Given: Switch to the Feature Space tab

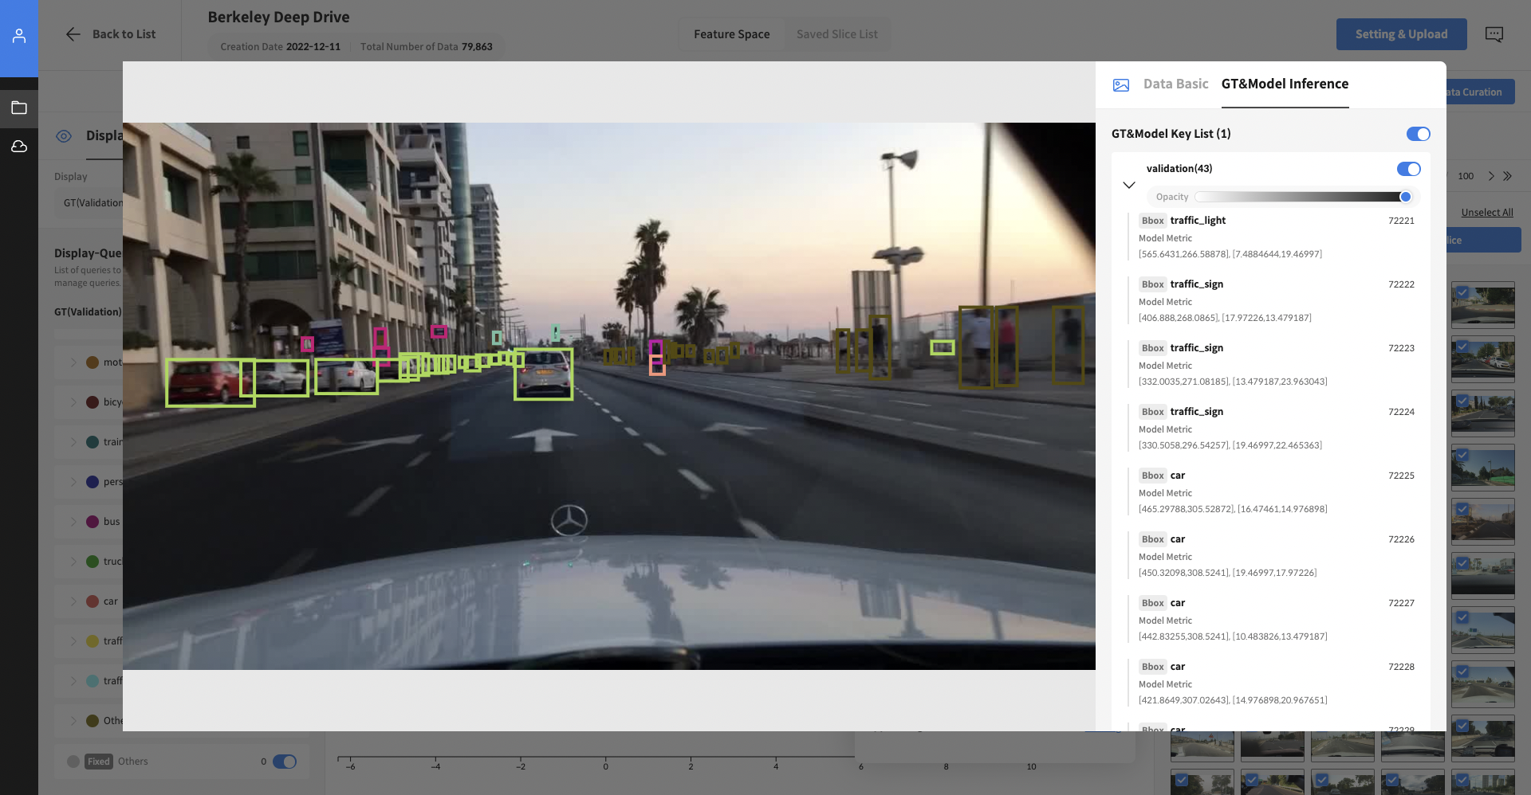Looking at the screenshot, I should [731, 34].
